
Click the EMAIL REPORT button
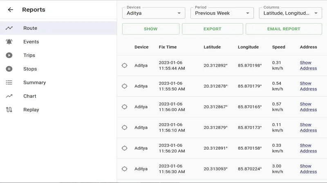(x=284, y=29)
